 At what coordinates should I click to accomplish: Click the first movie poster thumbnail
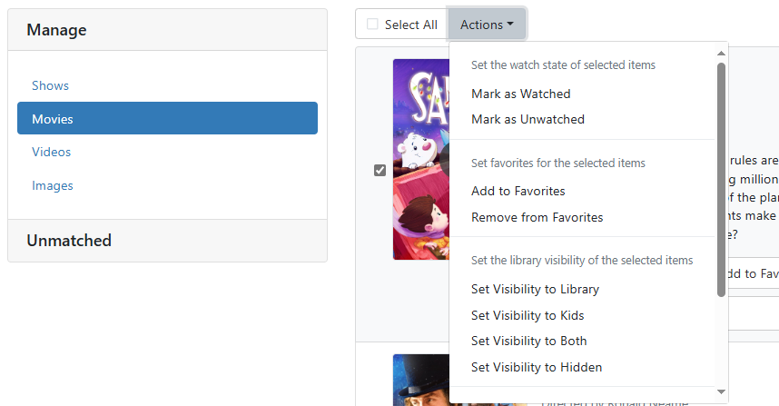click(x=420, y=159)
